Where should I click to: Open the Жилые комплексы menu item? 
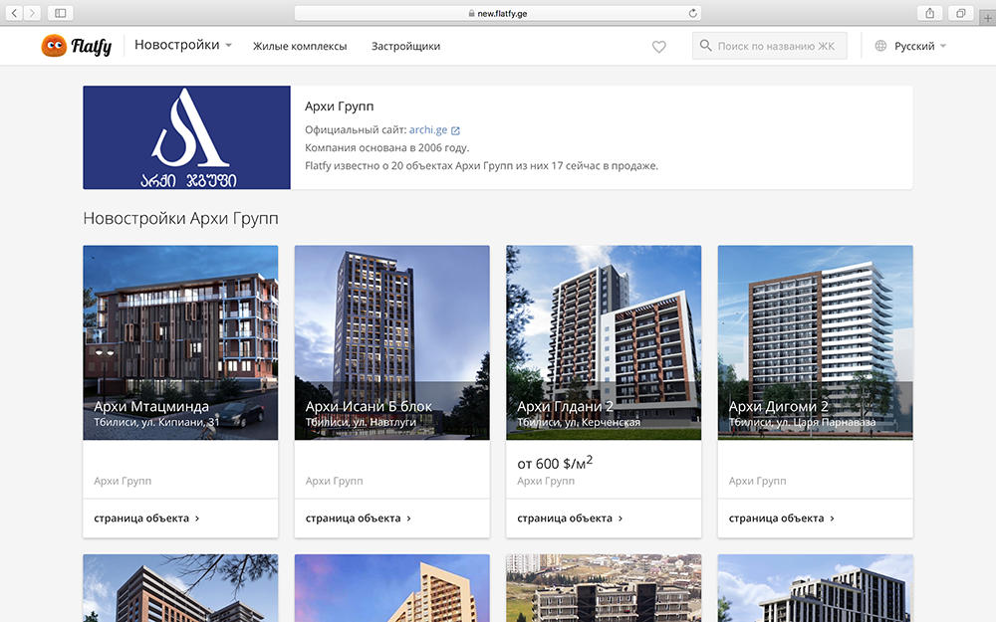point(300,46)
